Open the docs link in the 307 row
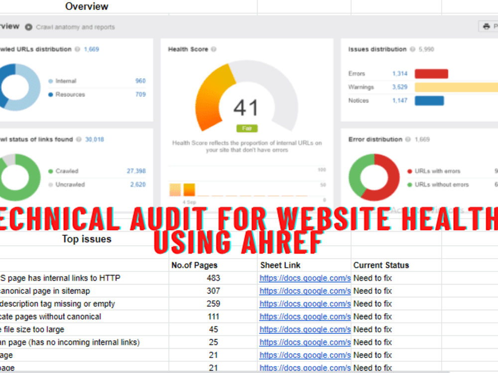The height and width of the screenshot is (373, 498). point(305,291)
